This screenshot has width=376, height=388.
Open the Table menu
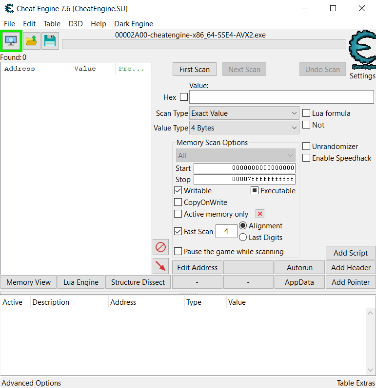pyautogui.click(x=52, y=24)
